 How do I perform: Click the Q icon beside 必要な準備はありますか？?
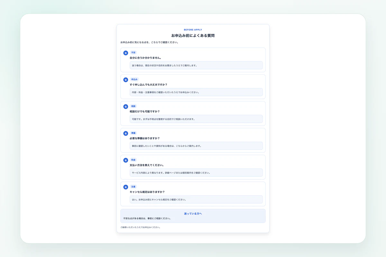click(126, 133)
